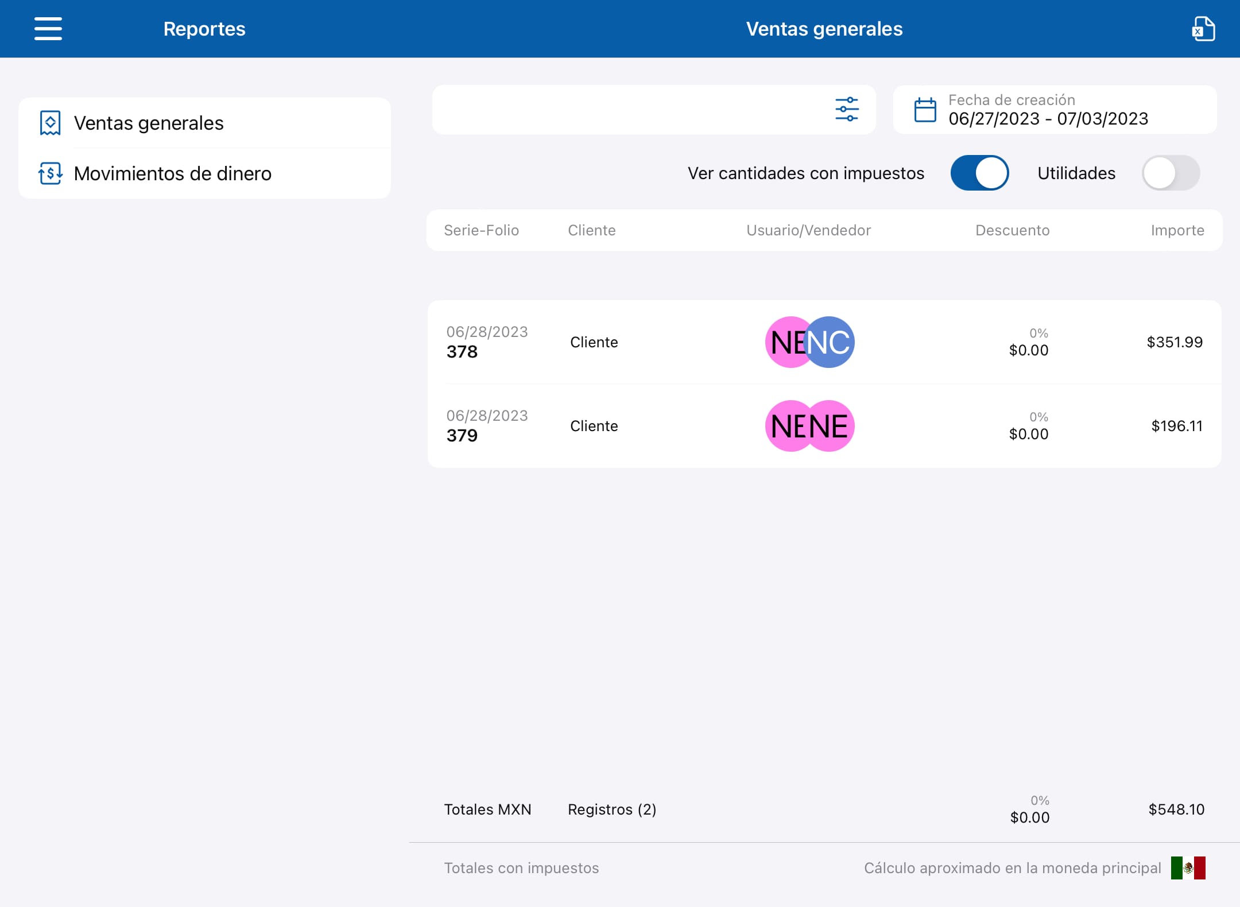
Task: Click the NE NC avatars on sale 378
Action: [809, 342]
